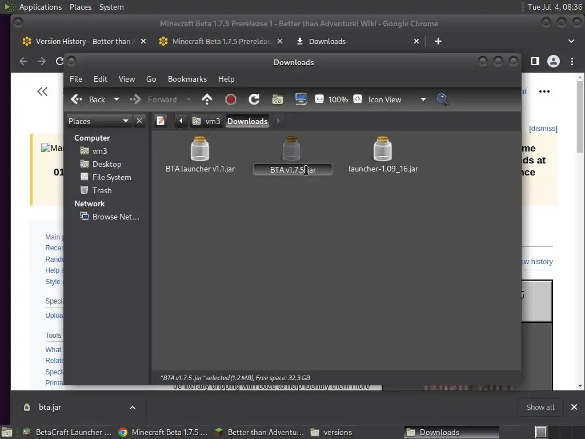Open Chrome tab search chevron
This screenshot has height=439, width=585.
click(571, 41)
